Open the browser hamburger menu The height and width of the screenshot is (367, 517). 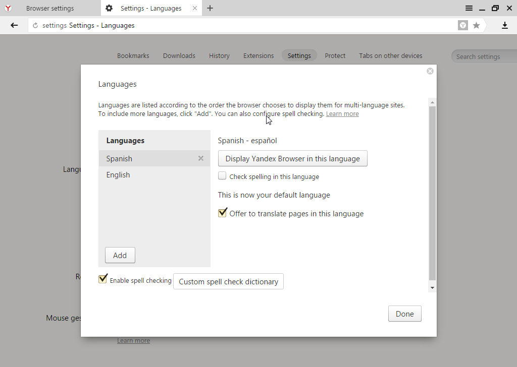[469, 8]
